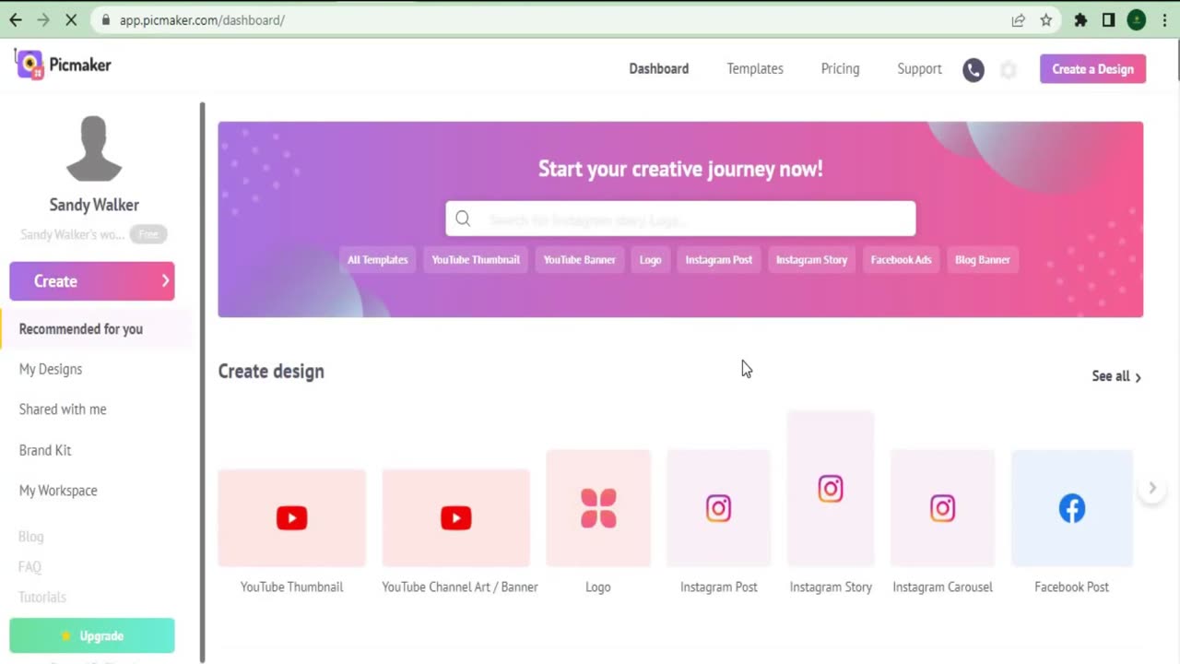Open My Workspace in sidebar

[58, 491]
